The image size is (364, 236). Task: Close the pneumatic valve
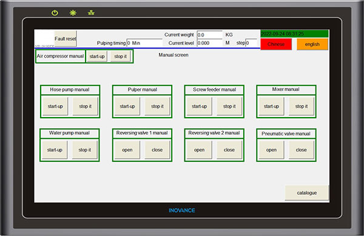pos(301,150)
